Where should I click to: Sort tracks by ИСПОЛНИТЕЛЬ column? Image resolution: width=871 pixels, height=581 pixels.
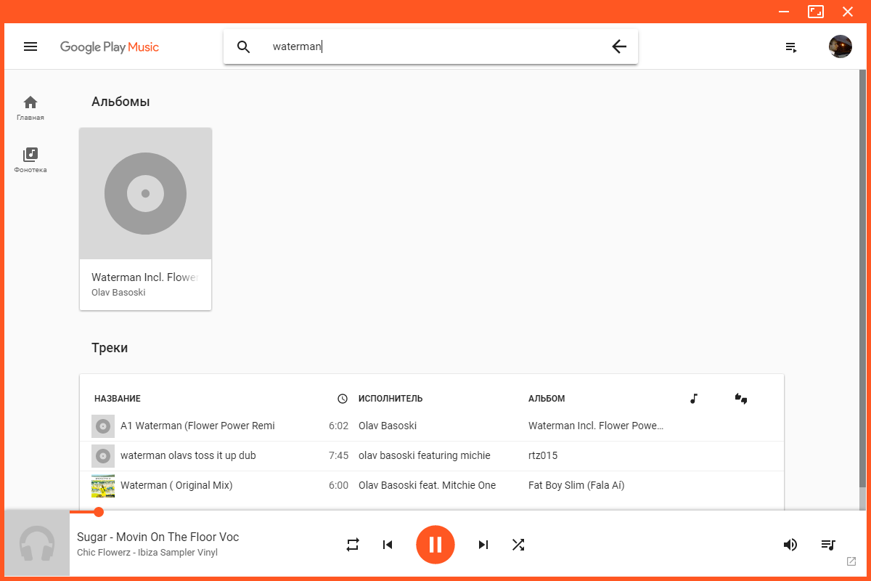390,399
